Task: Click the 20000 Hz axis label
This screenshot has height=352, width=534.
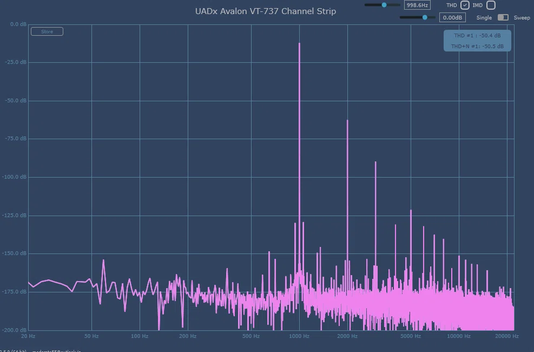Action: coord(507,336)
